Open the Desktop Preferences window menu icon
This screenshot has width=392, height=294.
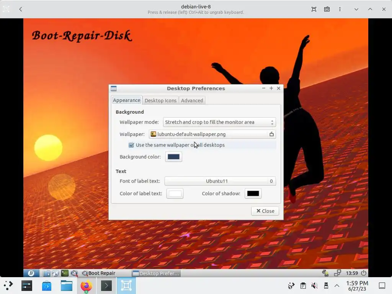[114, 88]
